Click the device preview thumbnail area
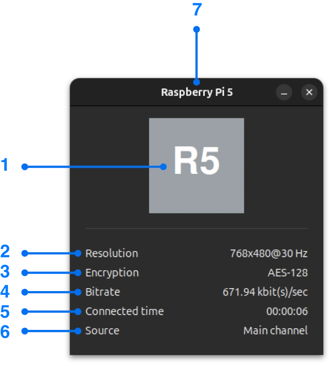333x367 pixels. coord(196,165)
